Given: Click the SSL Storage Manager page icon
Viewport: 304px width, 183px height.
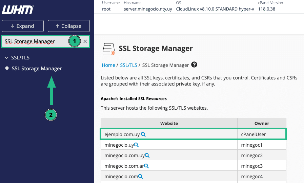Looking at the screenshot, I should pyautogui.click(x=108, y=49).
